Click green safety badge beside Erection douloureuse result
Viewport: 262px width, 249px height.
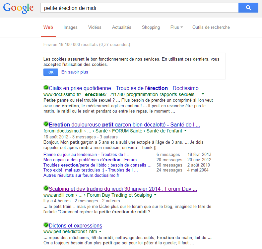(x=46, y=124)
